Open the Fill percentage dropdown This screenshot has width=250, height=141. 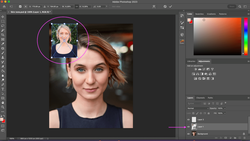tap(225, 113)
